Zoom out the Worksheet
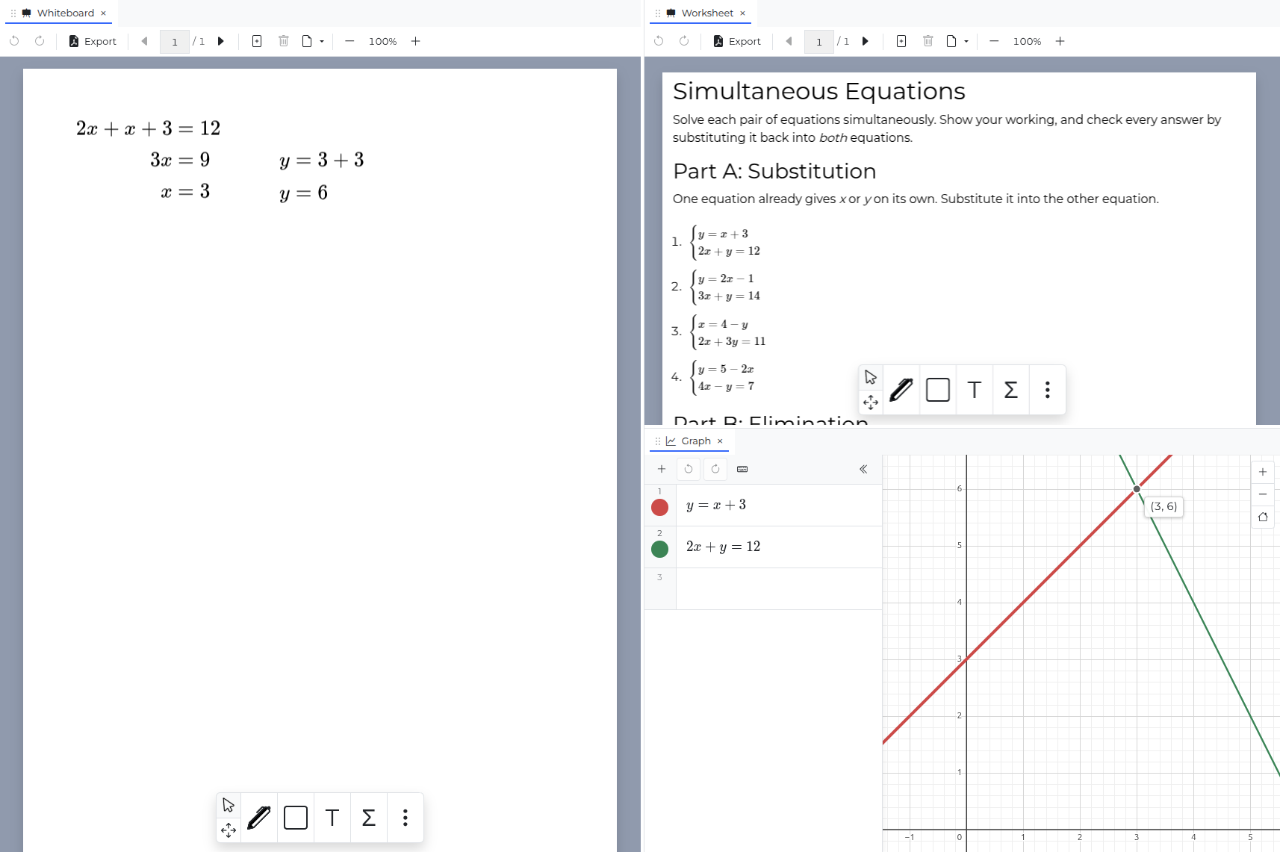 (x=994, y=41)
